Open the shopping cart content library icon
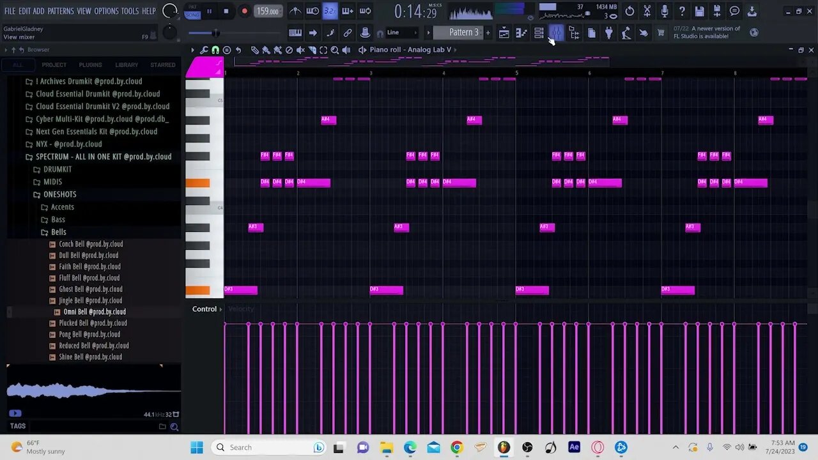818x460 pixels. point(661,33)
